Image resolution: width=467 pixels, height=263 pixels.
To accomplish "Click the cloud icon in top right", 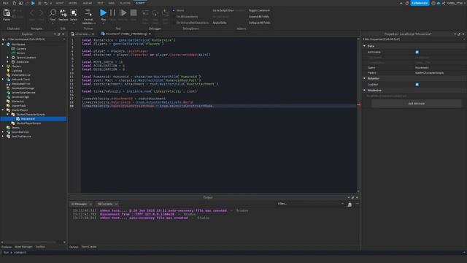I will [439, 3].
